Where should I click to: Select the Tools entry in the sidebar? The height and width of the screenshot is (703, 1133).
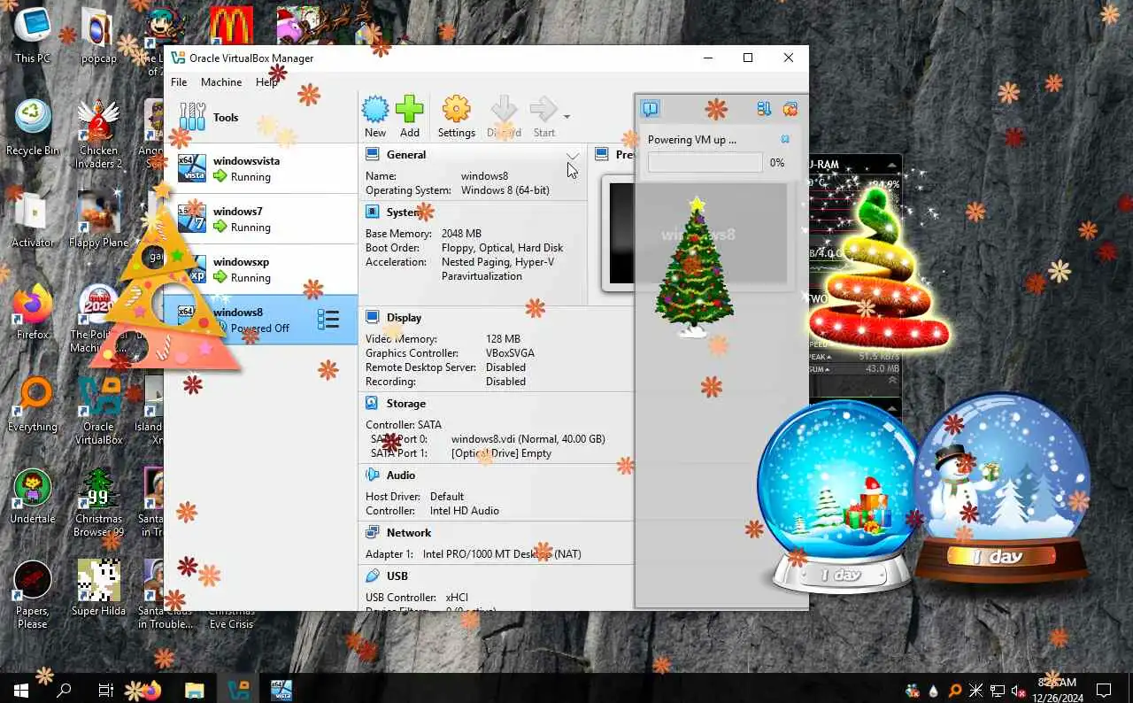[x=261, y=117]
